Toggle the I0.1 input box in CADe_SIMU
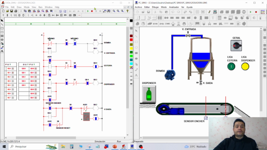This screenshot has height=150, width=267. pos(13,73)
